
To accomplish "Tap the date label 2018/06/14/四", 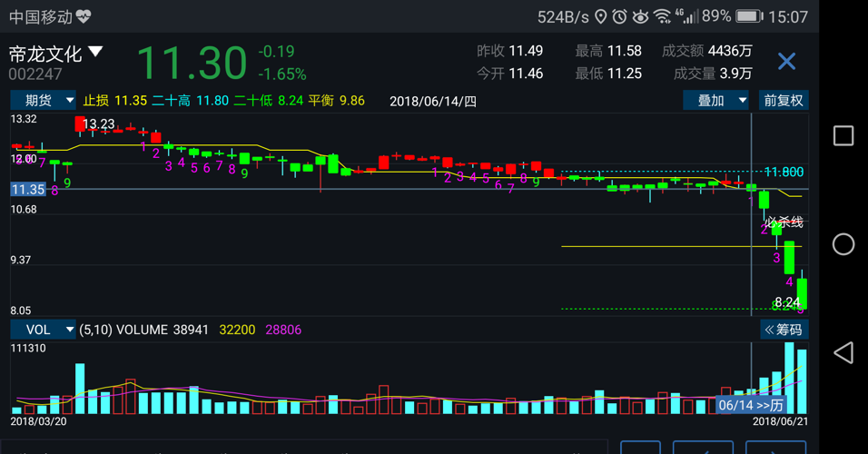I will [x=433, y=102].
